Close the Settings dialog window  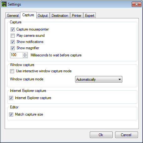point(136,4)
